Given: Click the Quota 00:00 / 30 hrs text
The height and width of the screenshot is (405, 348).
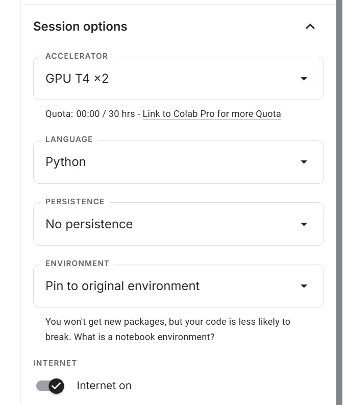Looking at the screenshot, I should pos(90,114).
